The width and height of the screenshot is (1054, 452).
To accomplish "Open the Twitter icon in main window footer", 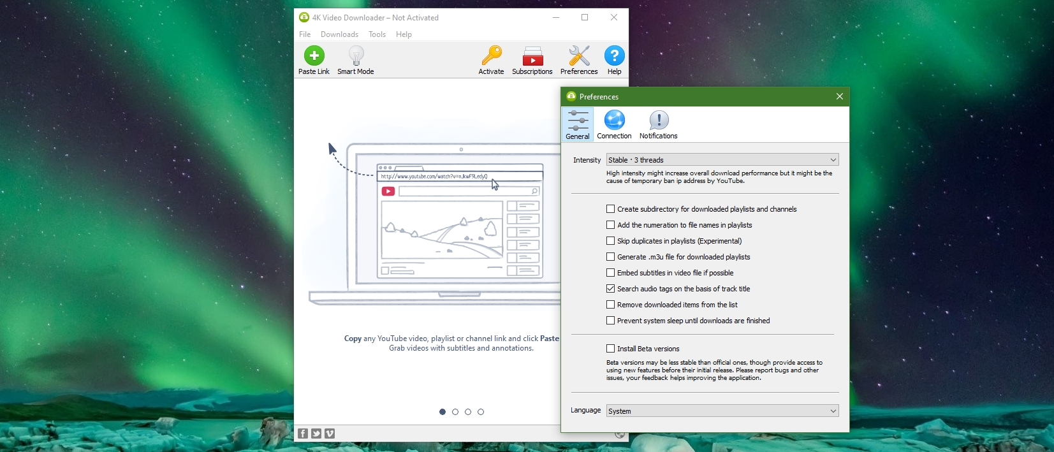I will tap(316, 434).
